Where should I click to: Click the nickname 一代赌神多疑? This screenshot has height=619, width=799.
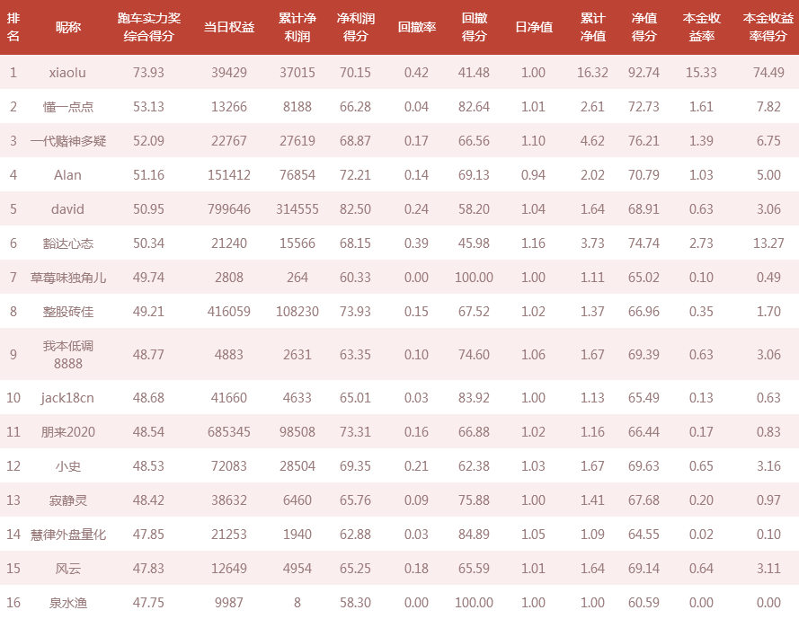click(67, 141)
